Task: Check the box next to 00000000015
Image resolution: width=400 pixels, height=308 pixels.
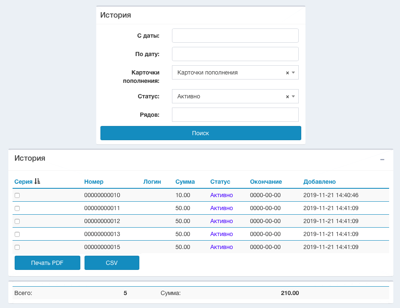Action: pyautogui.click(x=17, y=247)
